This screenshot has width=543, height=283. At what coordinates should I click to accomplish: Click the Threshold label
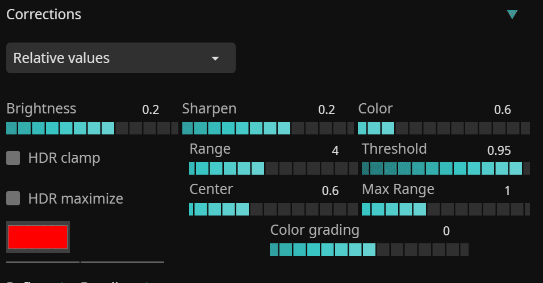point(394,149)
